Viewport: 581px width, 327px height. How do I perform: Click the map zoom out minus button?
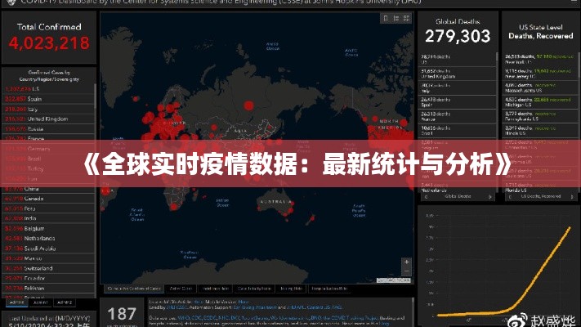click(x=406, y=271)
